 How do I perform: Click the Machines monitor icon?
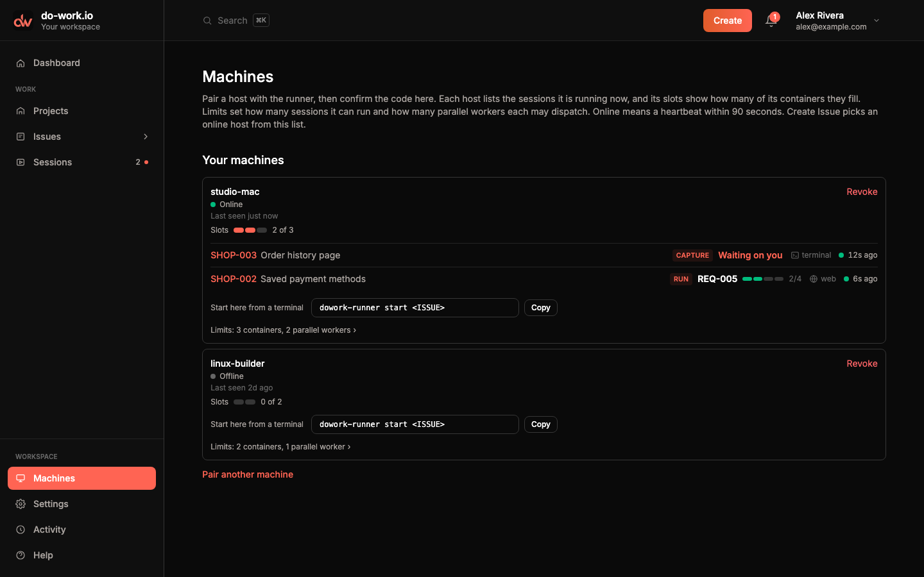click(x=21, y=478)
